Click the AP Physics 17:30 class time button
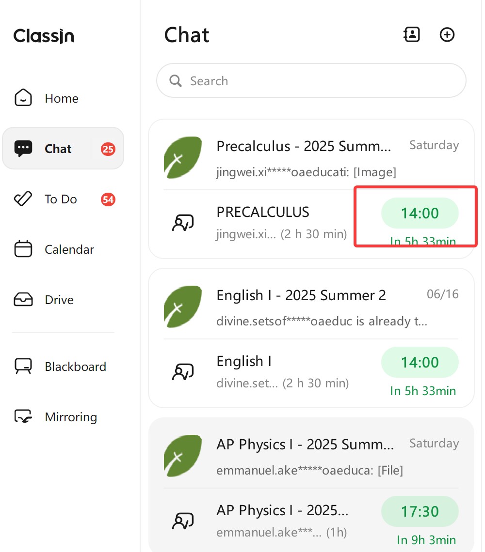The image size is (485, 552). click(x=420, y=511)
